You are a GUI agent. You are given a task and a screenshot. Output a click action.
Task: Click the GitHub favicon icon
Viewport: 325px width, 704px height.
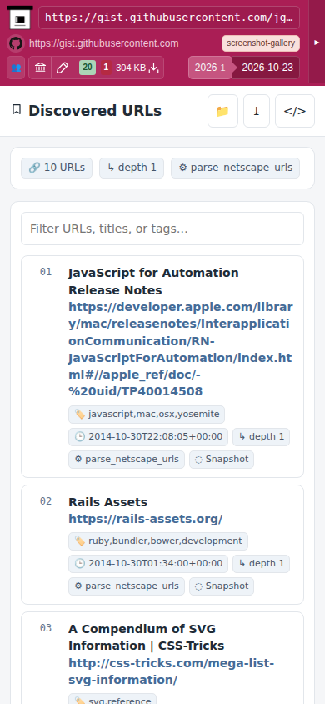tap(16, 43)
